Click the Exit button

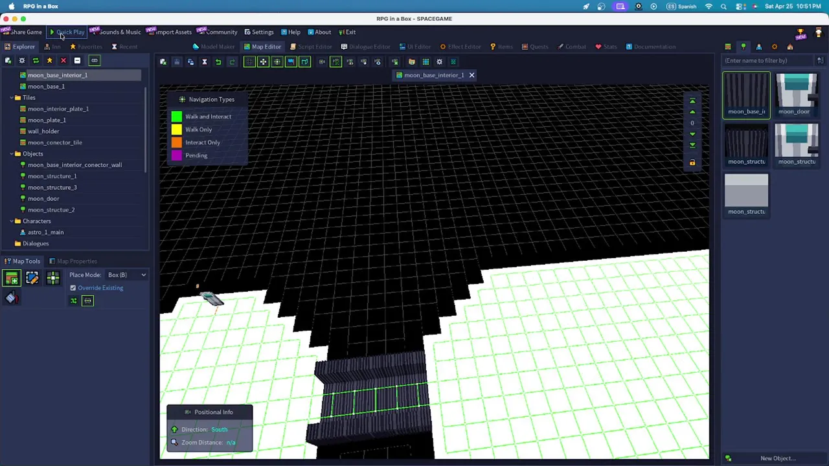[x=346, y=32]
